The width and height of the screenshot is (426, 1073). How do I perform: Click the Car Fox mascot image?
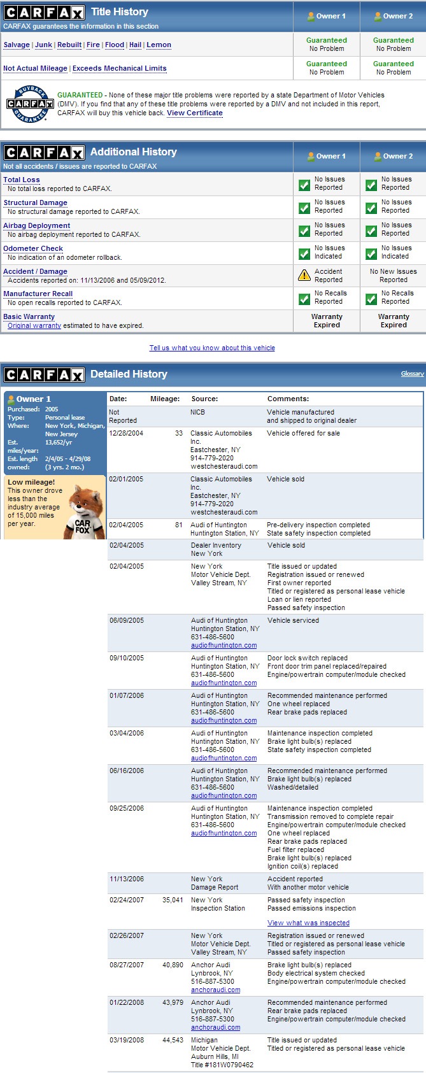click(85, 512)
